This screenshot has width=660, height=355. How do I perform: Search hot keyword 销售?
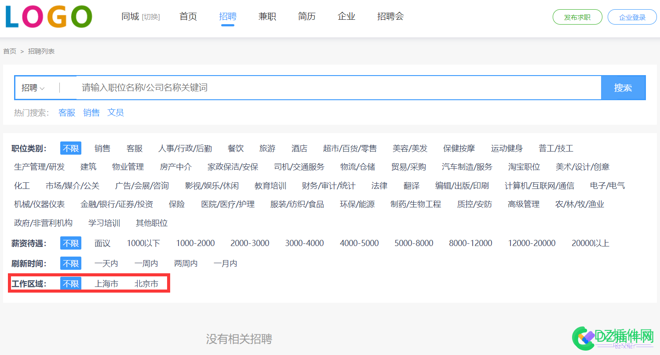(91, 112)
